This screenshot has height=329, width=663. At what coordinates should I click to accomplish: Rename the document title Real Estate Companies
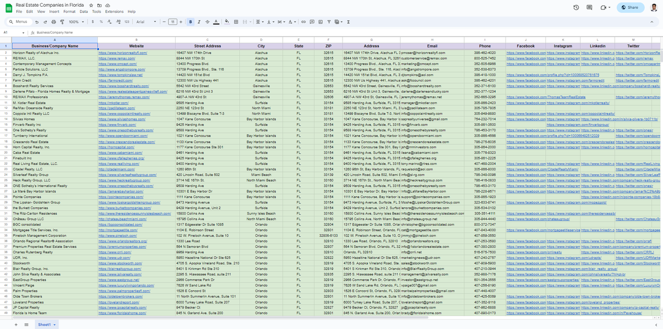pos(51,4)
